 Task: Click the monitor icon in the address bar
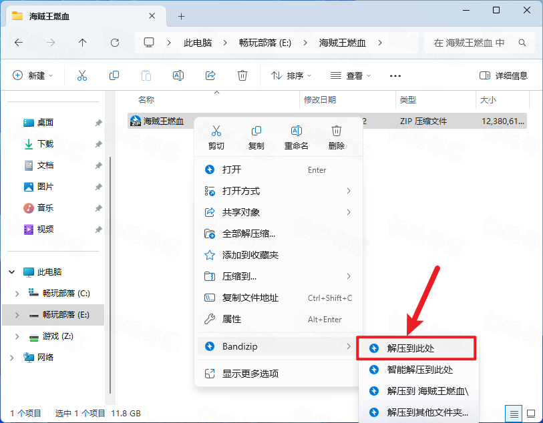[x=149, y=43]
